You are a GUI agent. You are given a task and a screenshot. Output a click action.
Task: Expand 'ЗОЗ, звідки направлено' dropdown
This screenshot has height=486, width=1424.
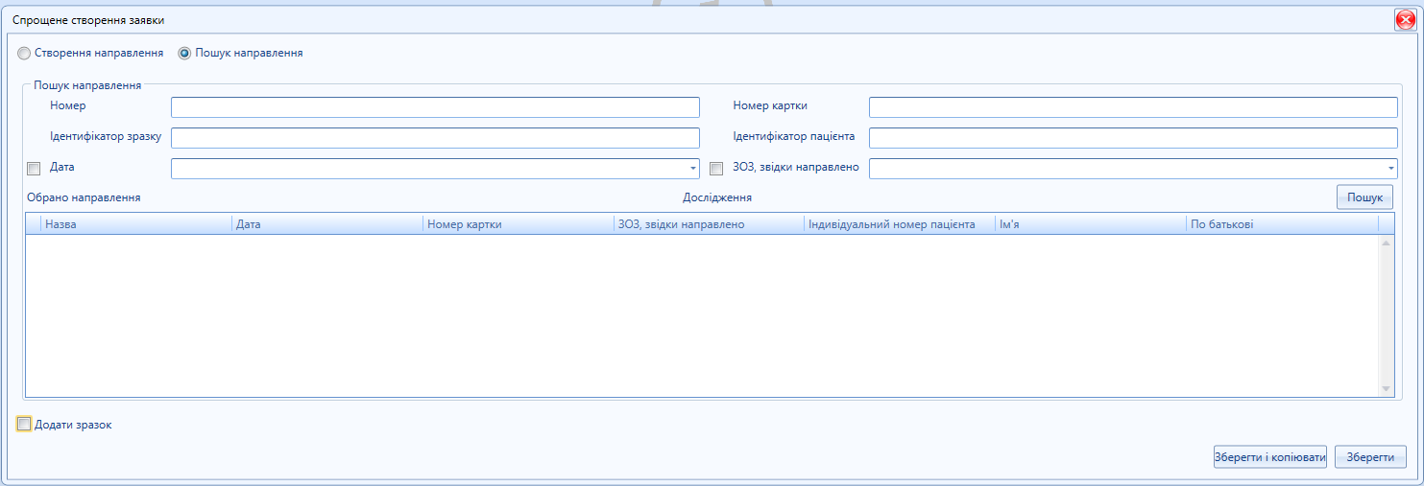tap(1390, 169)
